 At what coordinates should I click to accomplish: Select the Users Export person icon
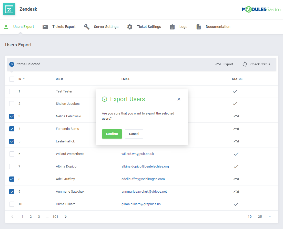(x=6, y=27)
